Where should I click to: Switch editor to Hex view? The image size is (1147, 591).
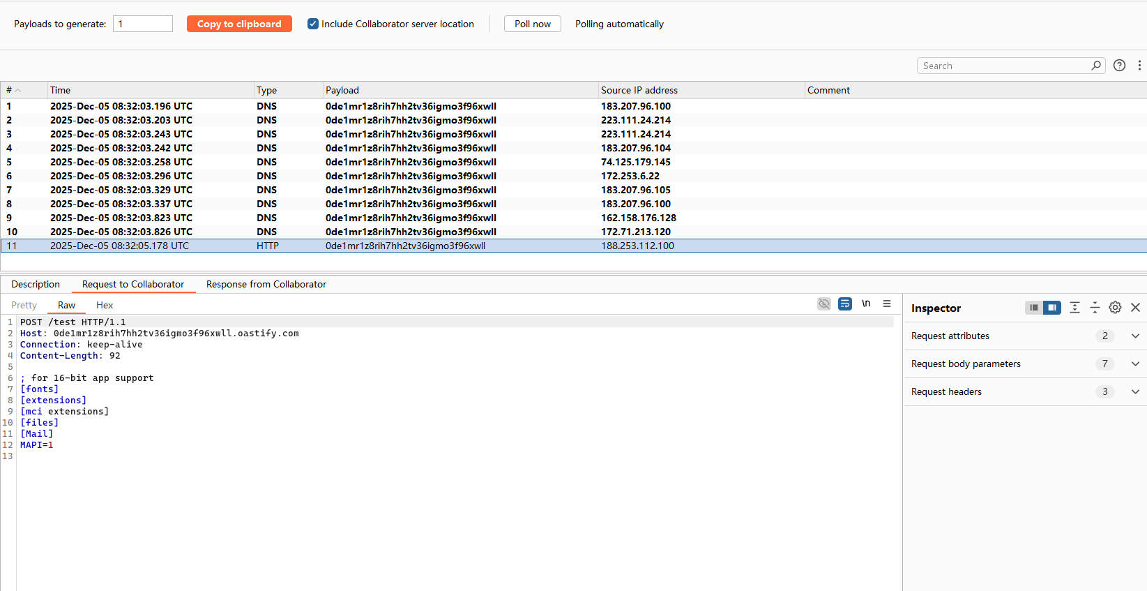(x=105, y=305)
